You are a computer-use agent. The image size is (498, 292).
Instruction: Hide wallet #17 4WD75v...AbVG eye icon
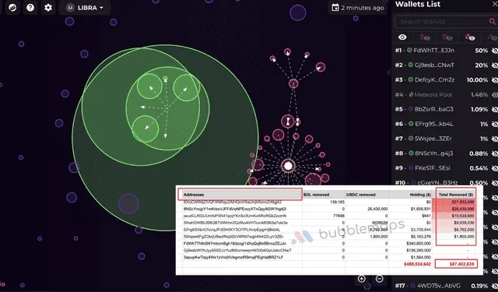pyautogui.click(x=495, y=286)
